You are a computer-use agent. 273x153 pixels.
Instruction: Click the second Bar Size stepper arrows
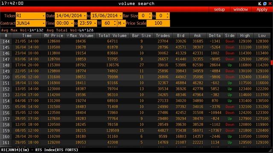click(x=168, y=16)
